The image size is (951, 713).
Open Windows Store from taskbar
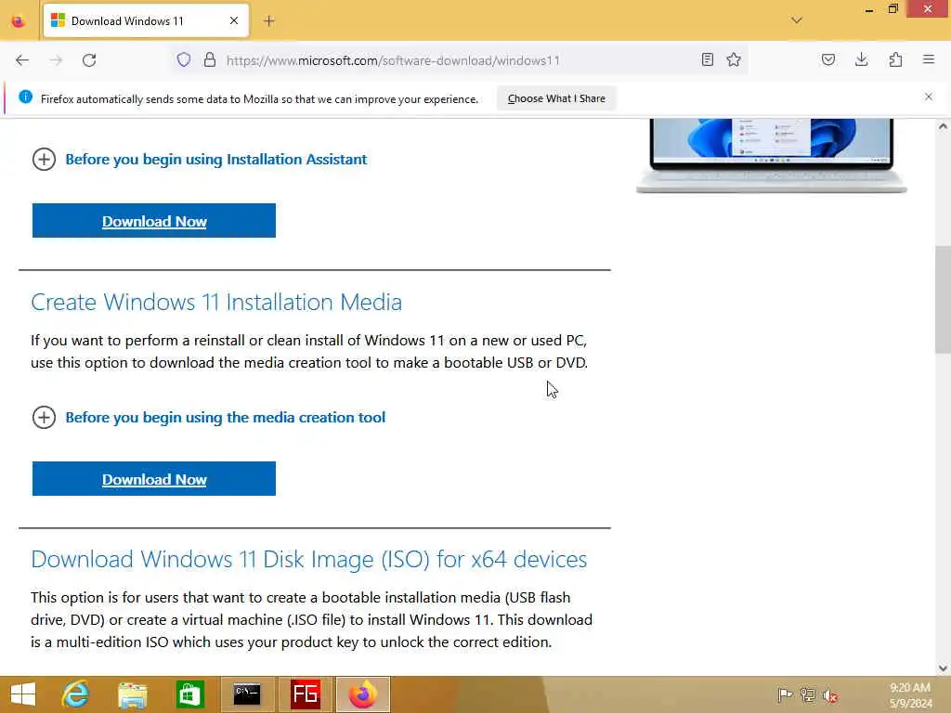pos(189,694)
